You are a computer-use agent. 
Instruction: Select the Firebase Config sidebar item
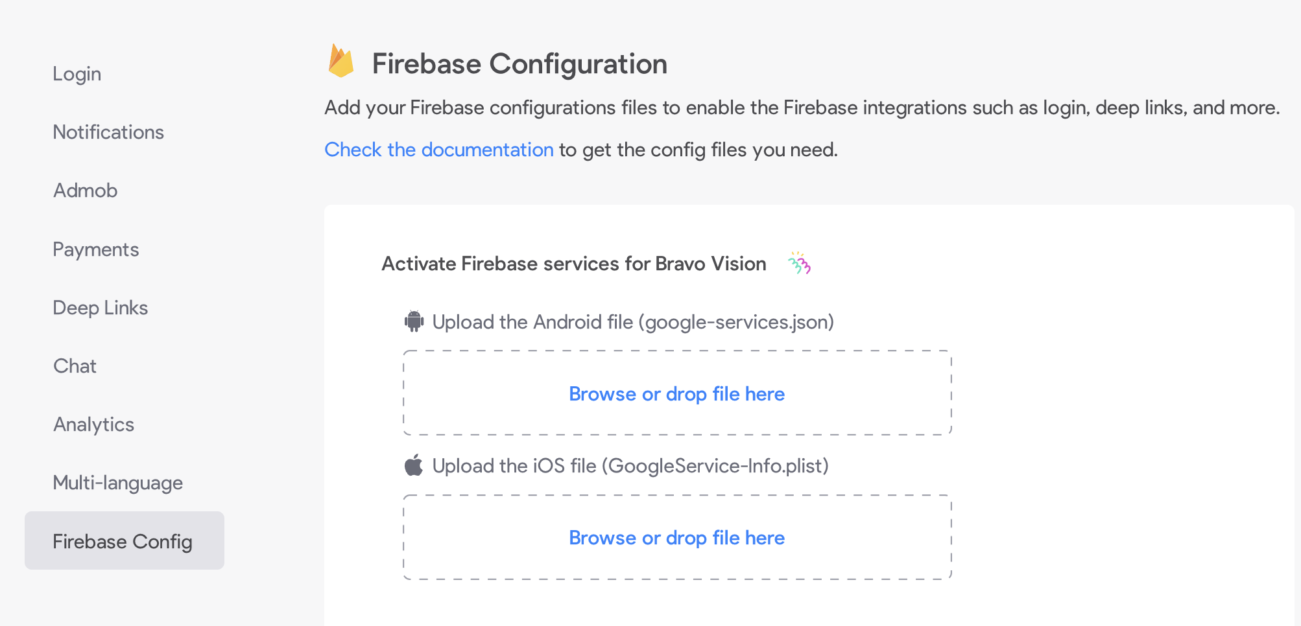(123, 541)
